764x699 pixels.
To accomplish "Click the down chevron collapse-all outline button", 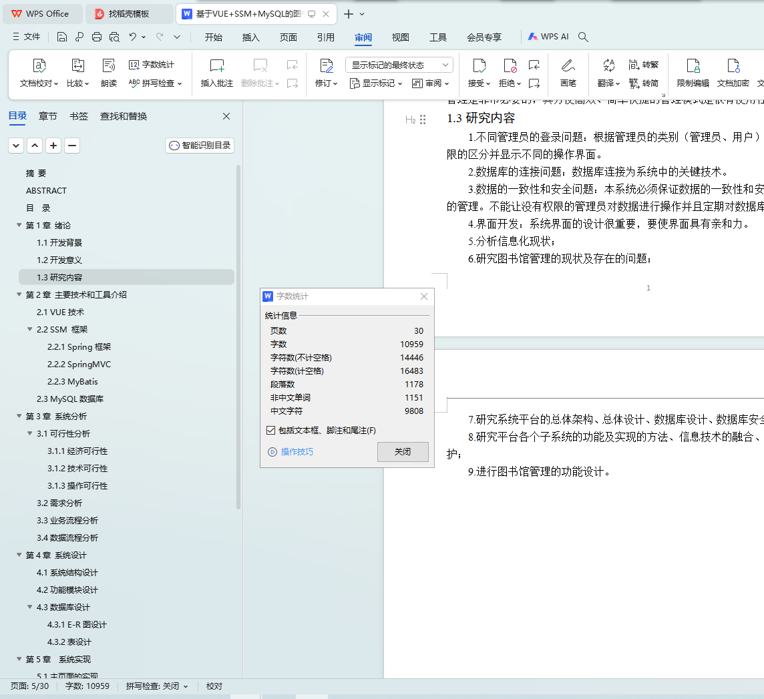I will (x=16, y=145).
